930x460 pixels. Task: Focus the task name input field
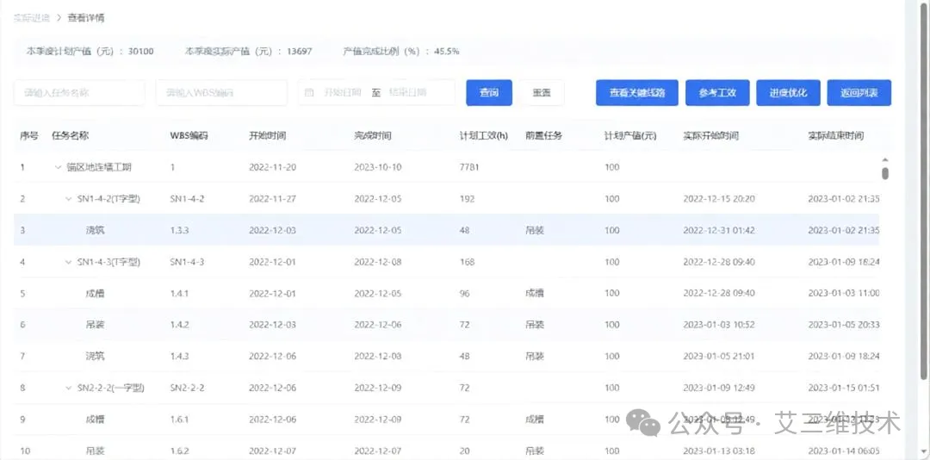[79, 92]
